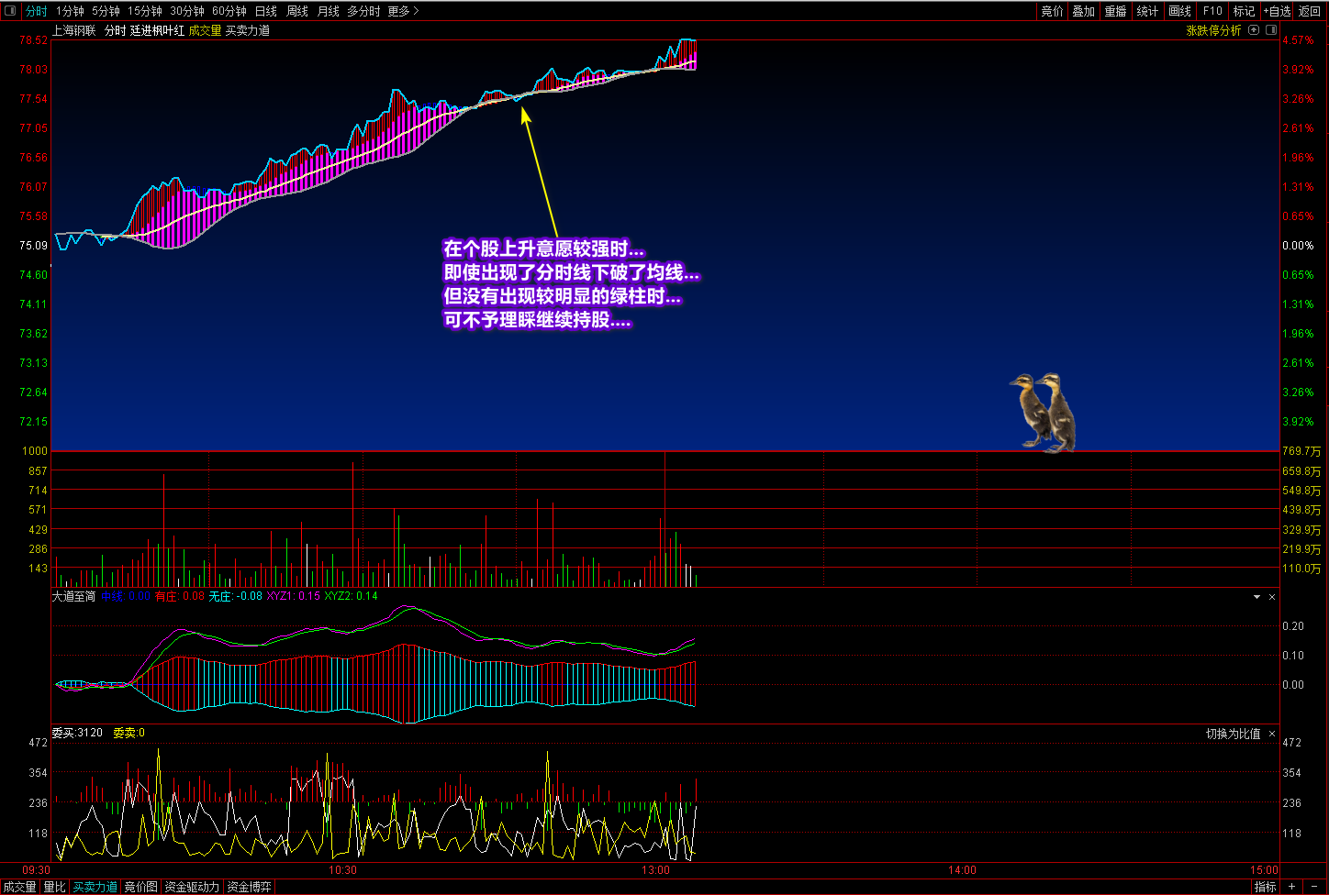Switch to 分时 view
This screenshot has height=895, width=1329.
click(x=36, y=11)
